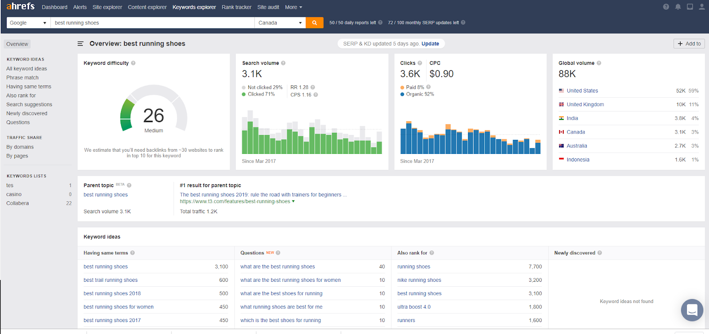This screenshot has width=709, height=334.
Task: Click the Update link for SERP & KD
Action: point(430,44)
